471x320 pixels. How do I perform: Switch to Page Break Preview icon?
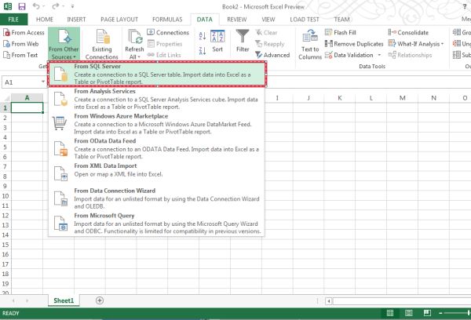427,313
